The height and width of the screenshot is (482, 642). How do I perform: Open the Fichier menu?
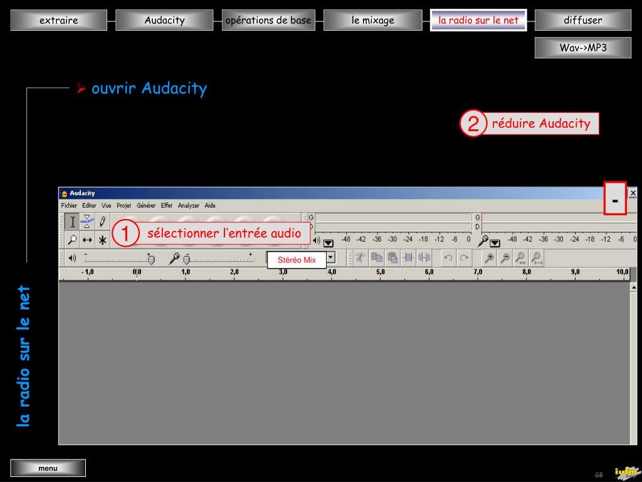pos(69,205)
